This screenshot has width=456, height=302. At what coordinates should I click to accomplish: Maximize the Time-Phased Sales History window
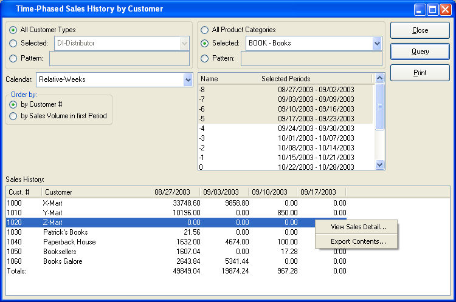point(432,10)
